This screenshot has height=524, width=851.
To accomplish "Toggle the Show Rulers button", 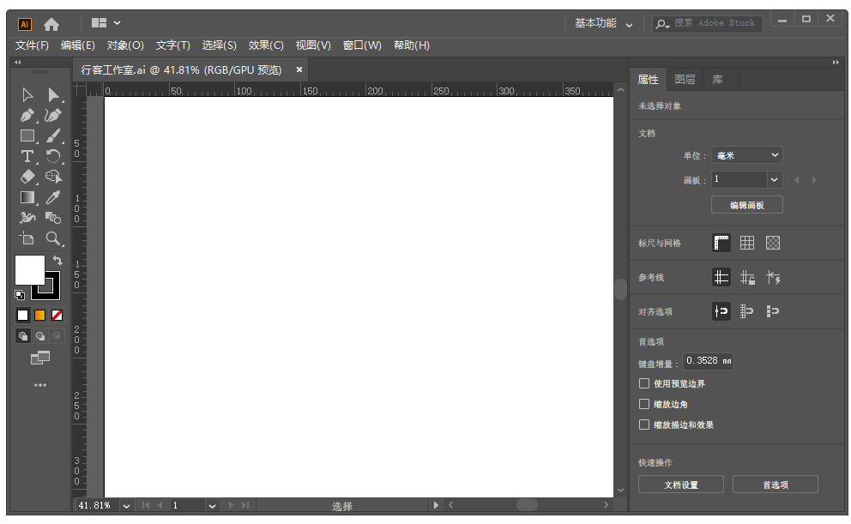I will point(721,243).
